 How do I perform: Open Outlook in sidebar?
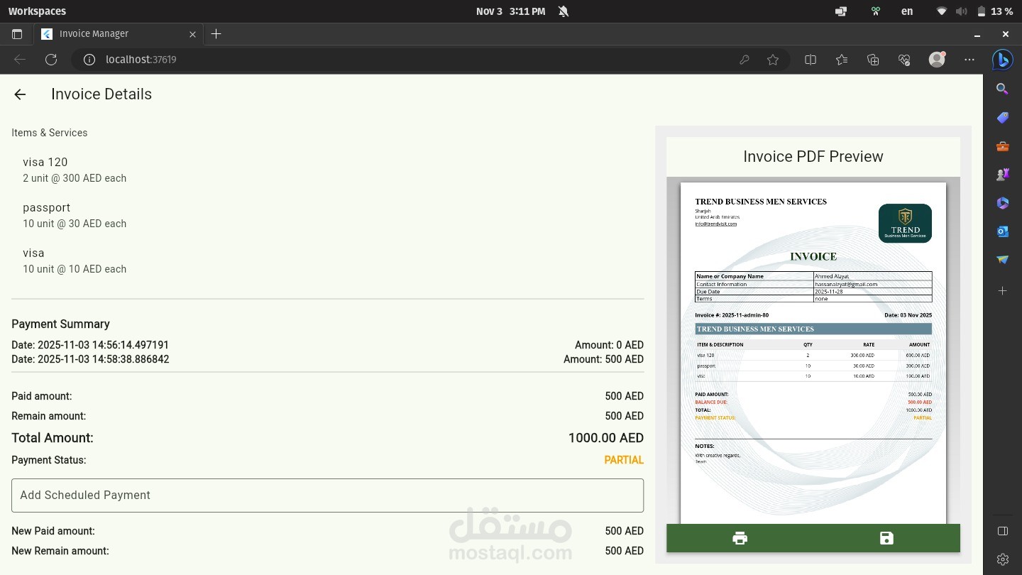click(x=1002, y=231)
